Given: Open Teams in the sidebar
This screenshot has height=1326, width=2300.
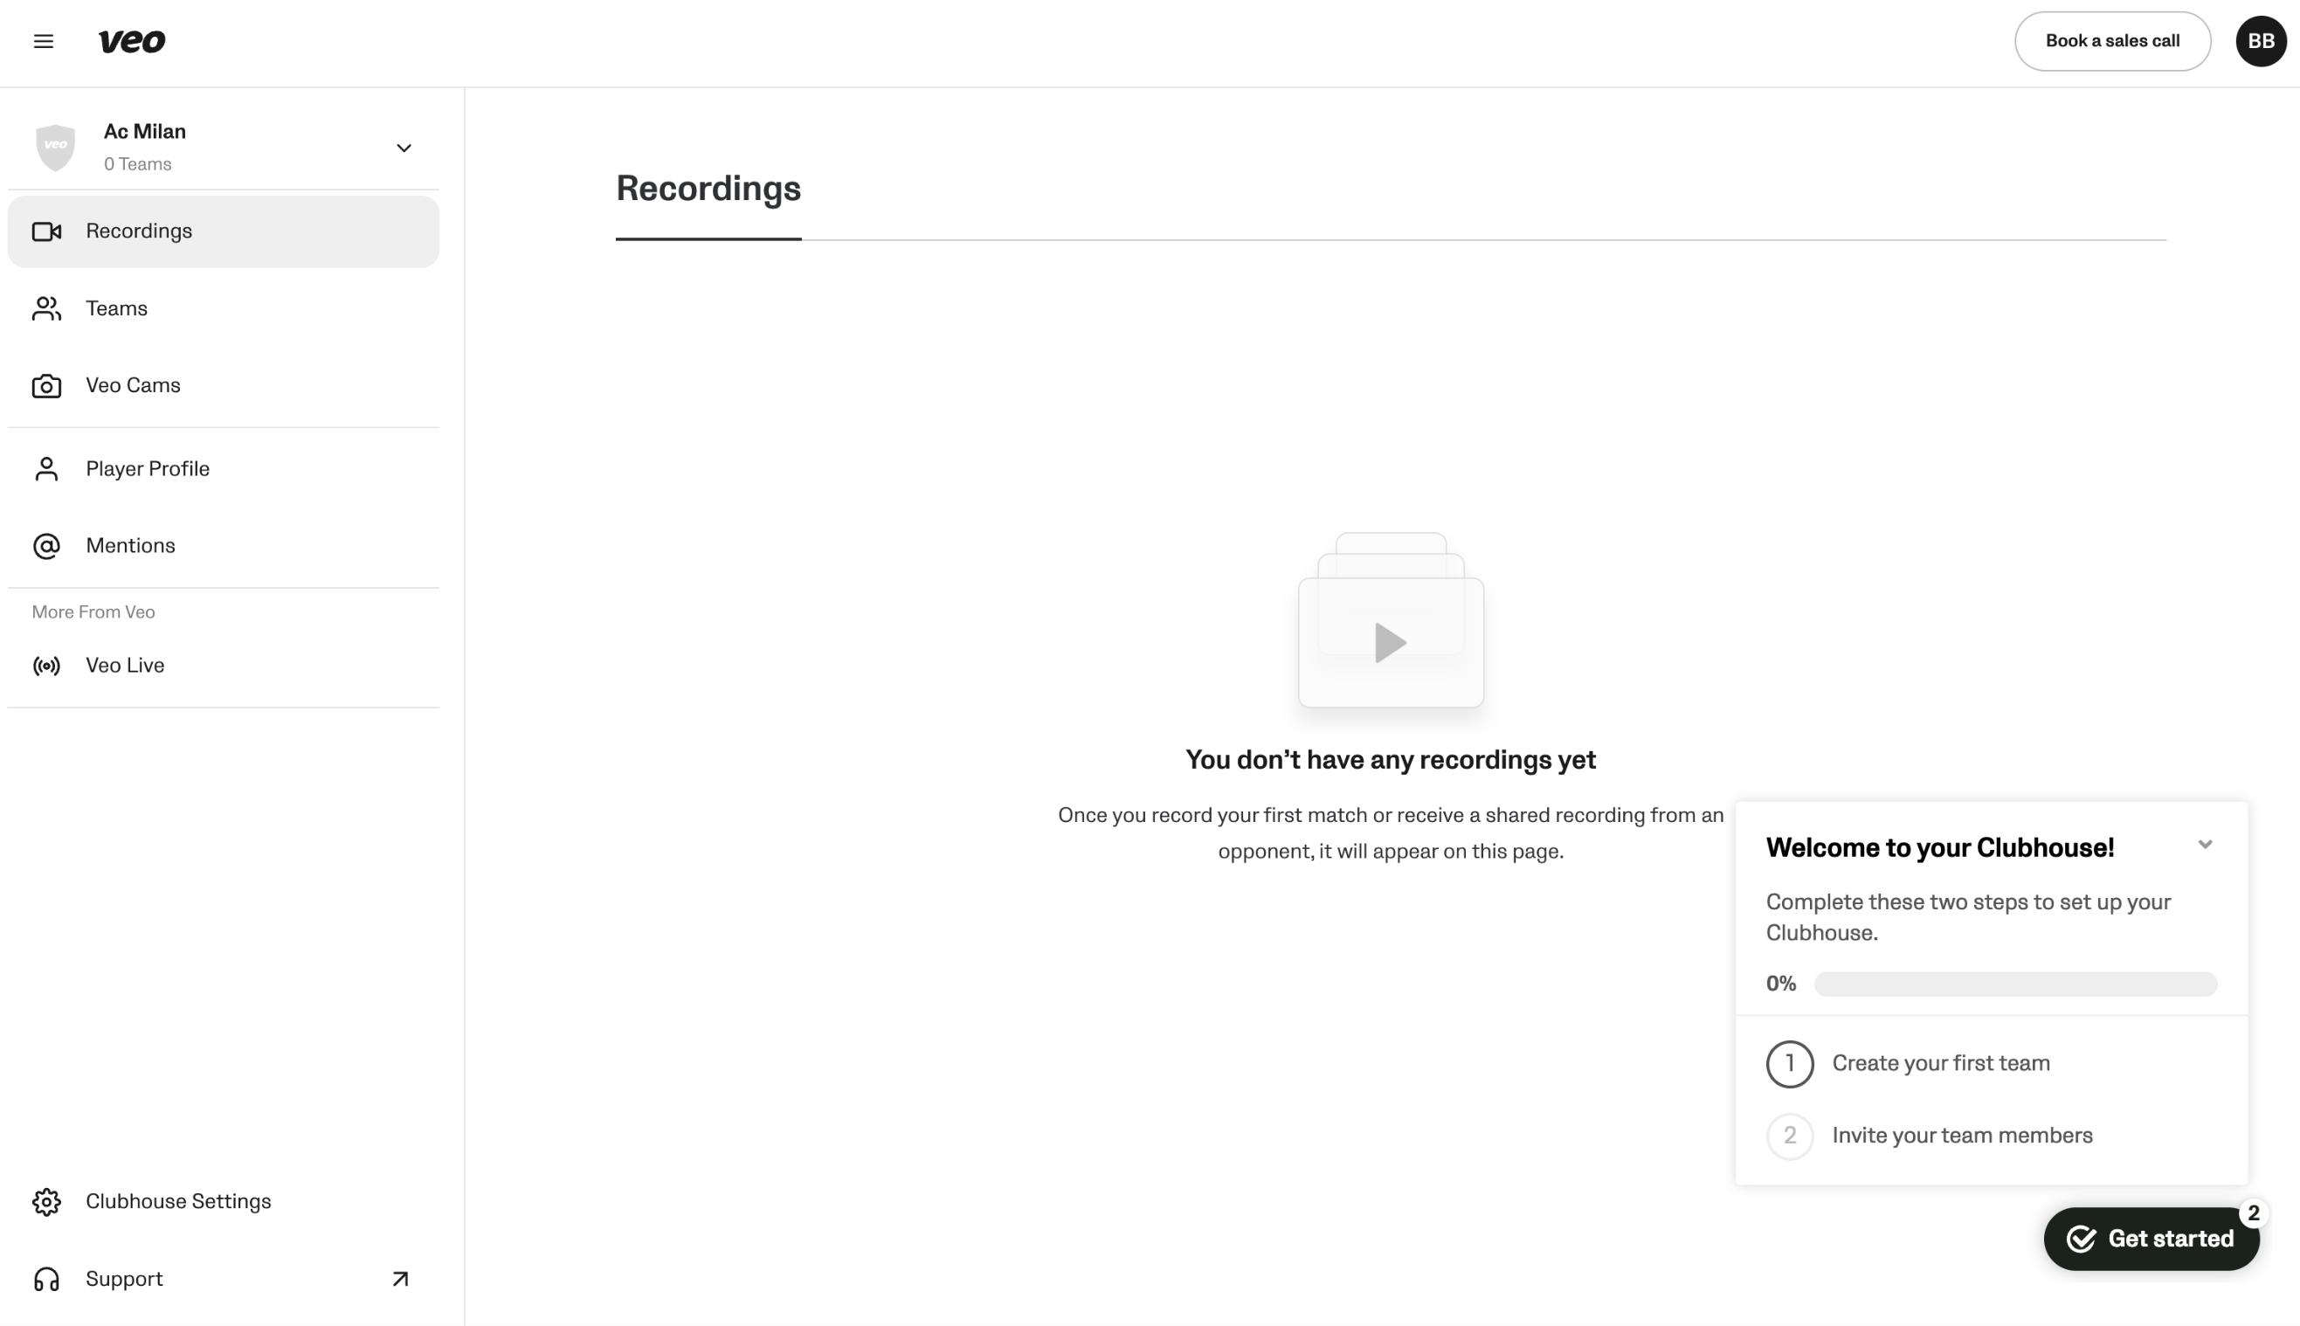Looking at the screenshot, I should pyautogui.click(x=116, y=308).
